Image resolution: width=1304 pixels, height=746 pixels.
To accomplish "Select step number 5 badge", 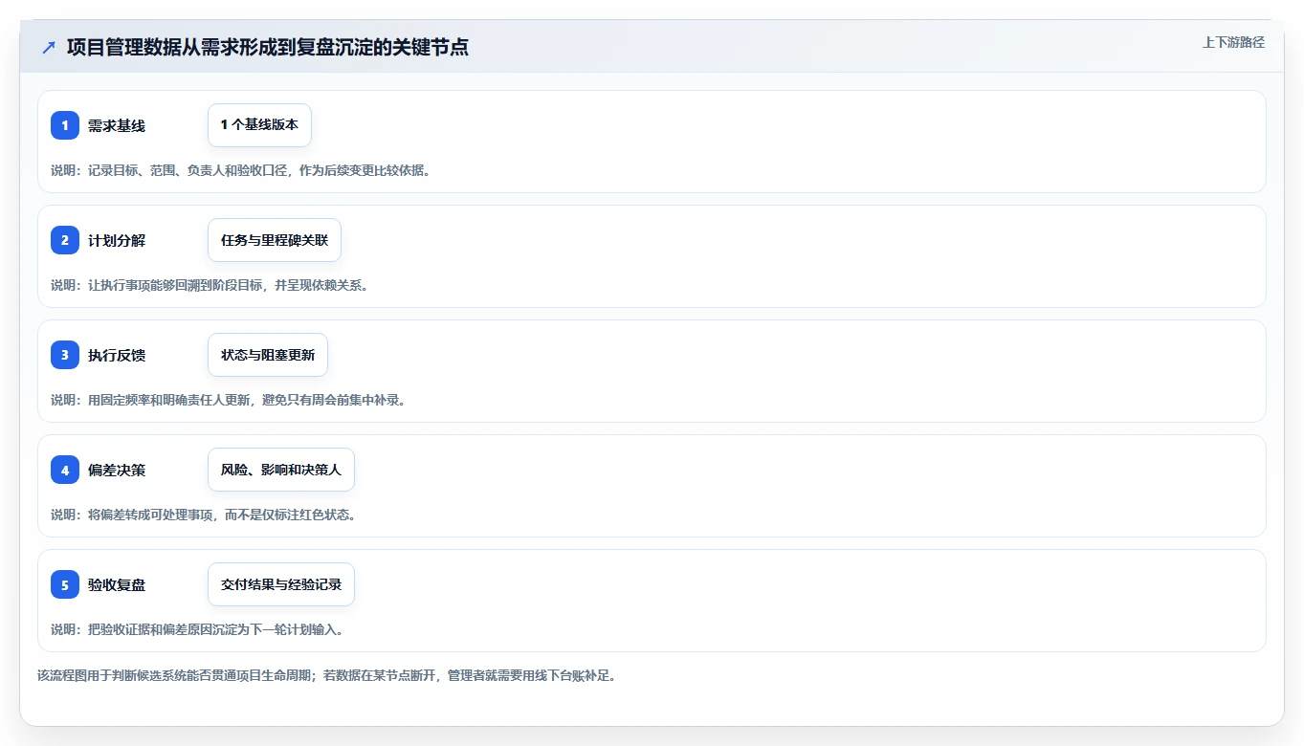I will click(65, 584).
